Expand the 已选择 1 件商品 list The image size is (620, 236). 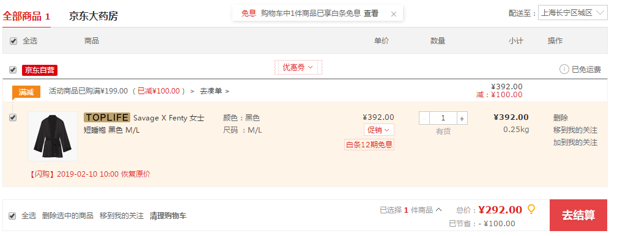411,210
